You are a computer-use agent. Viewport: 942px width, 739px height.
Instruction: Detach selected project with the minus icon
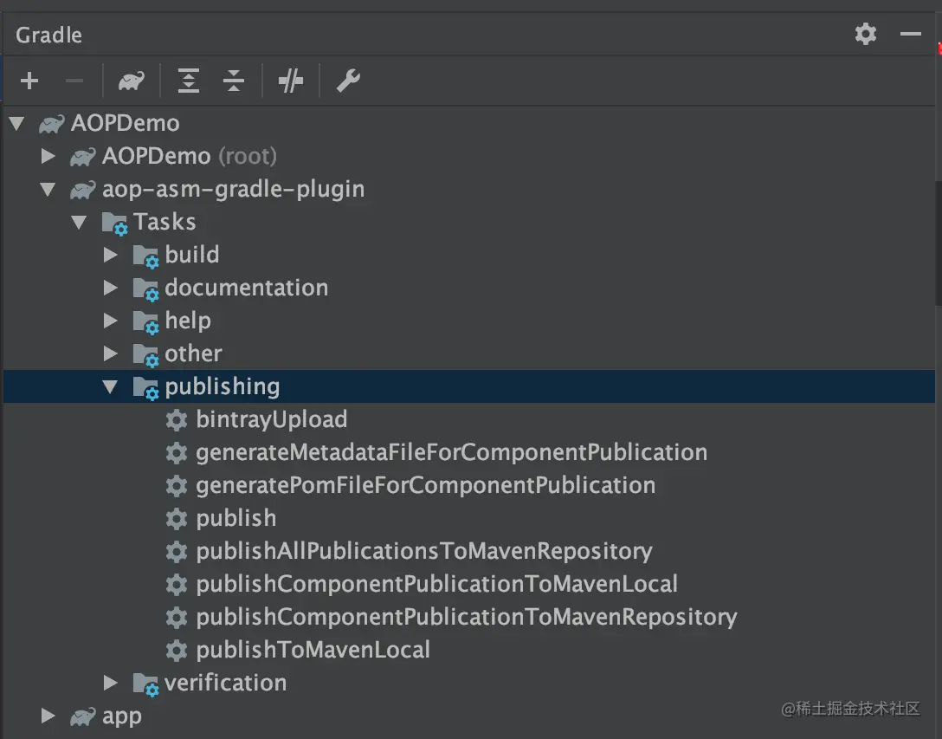click(74, 81)
